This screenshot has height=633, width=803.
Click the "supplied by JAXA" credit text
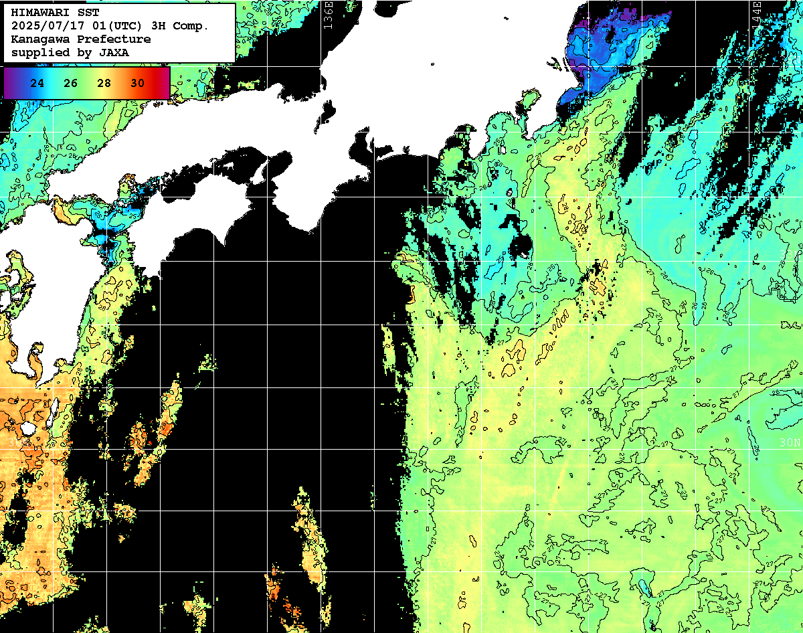[70, 52]
